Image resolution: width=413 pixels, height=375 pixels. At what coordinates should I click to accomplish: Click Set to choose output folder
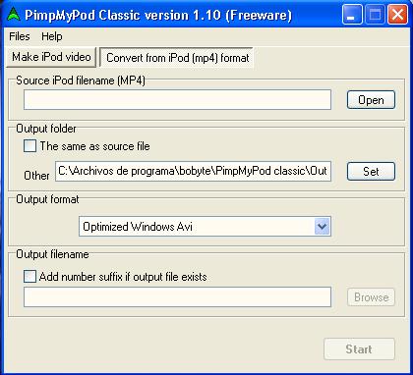[371, 171]
